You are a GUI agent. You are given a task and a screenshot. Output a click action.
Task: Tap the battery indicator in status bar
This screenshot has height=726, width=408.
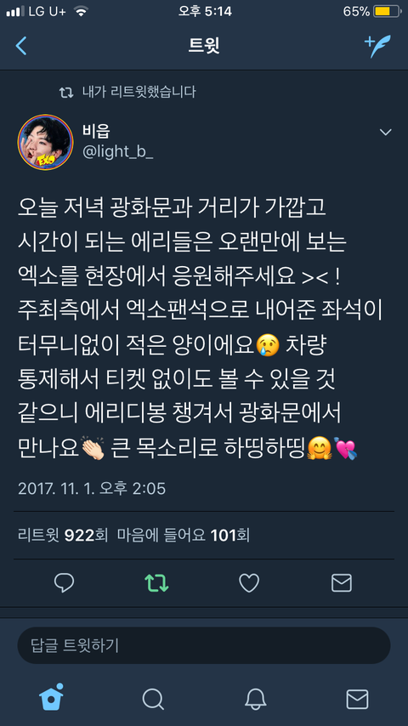[387, 12]
